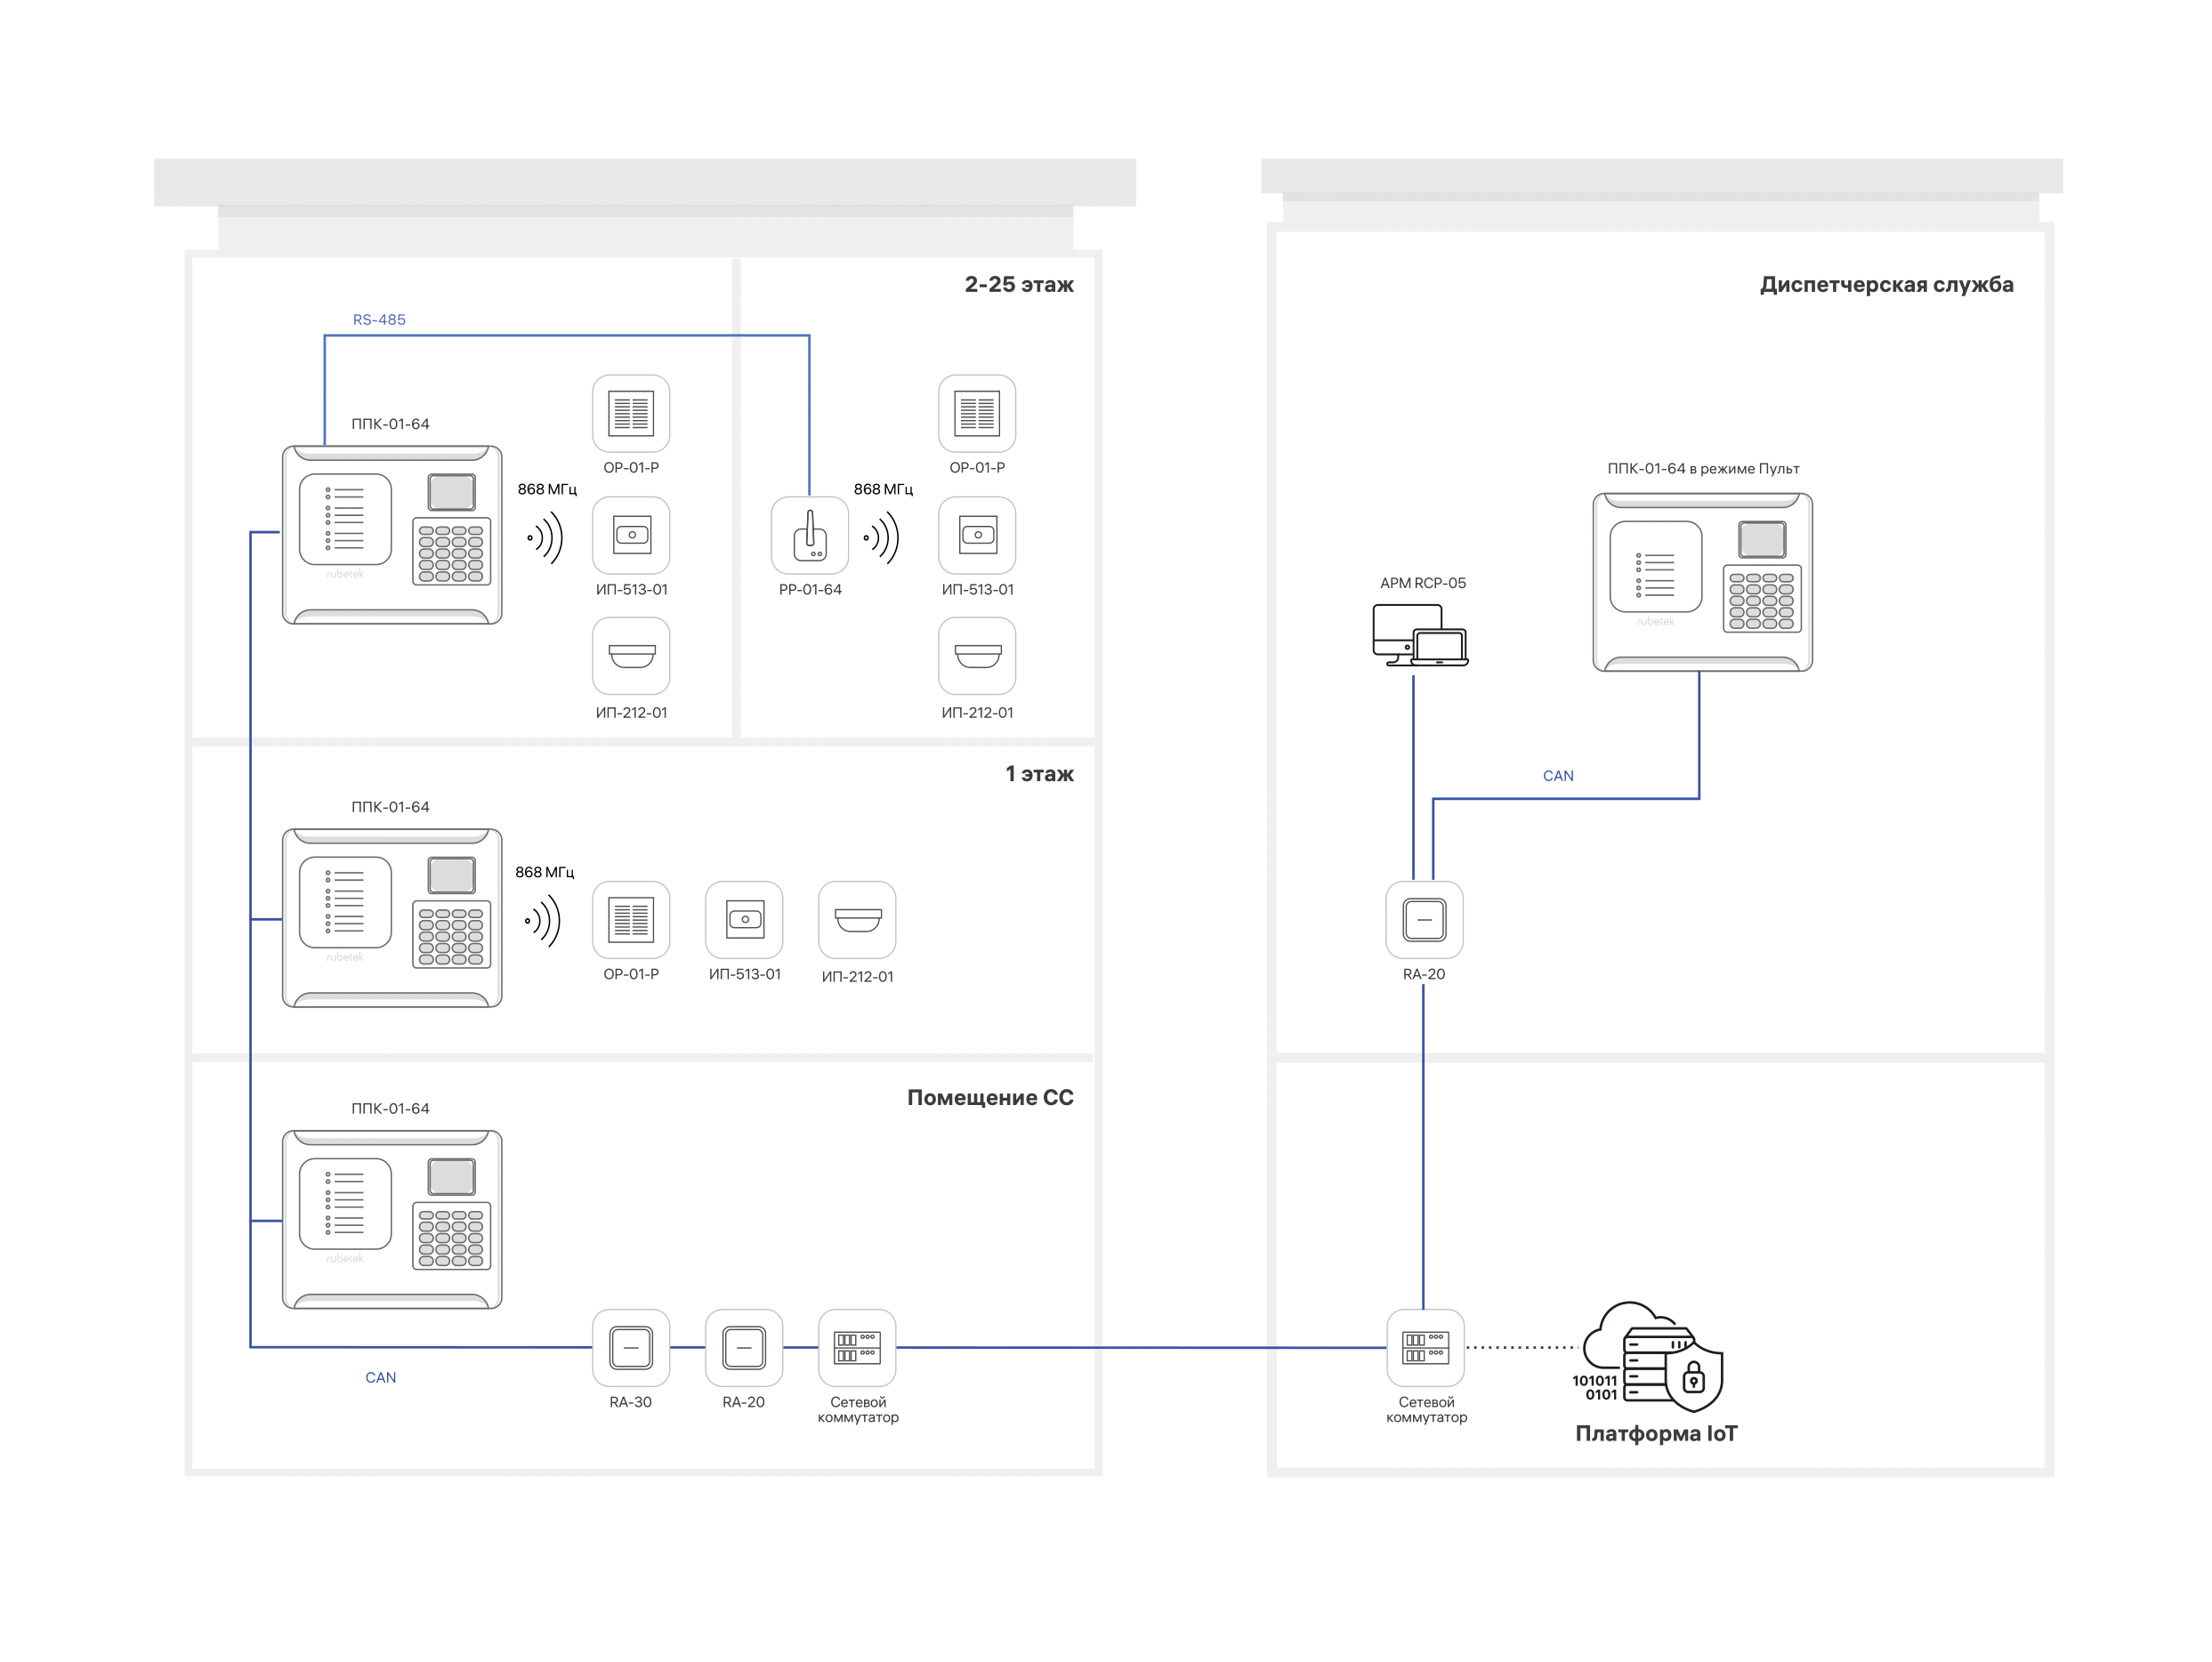Select the 2-25 этаж heading

[1018, 285]
